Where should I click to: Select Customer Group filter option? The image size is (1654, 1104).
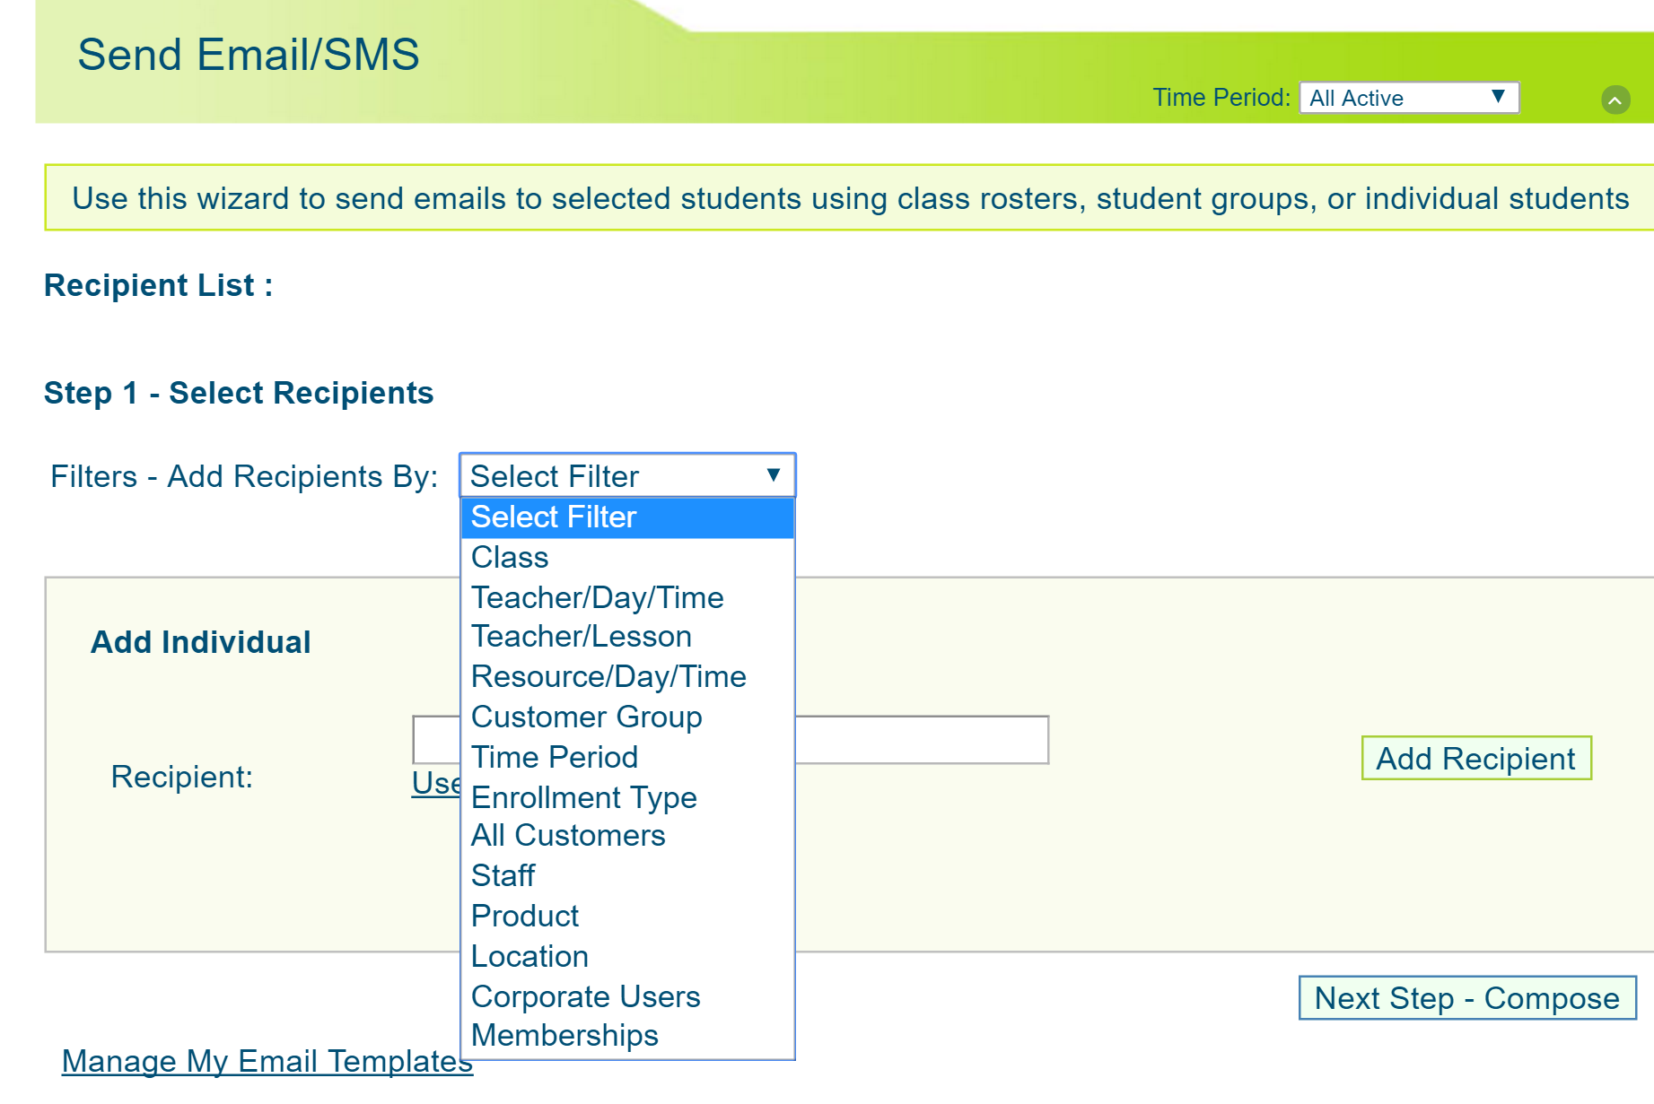(586, 717)
